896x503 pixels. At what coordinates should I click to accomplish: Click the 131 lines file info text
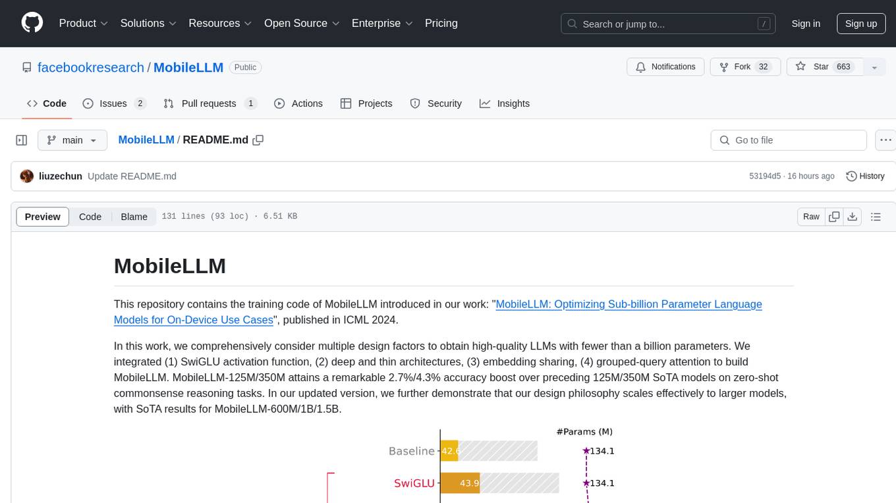229,217
